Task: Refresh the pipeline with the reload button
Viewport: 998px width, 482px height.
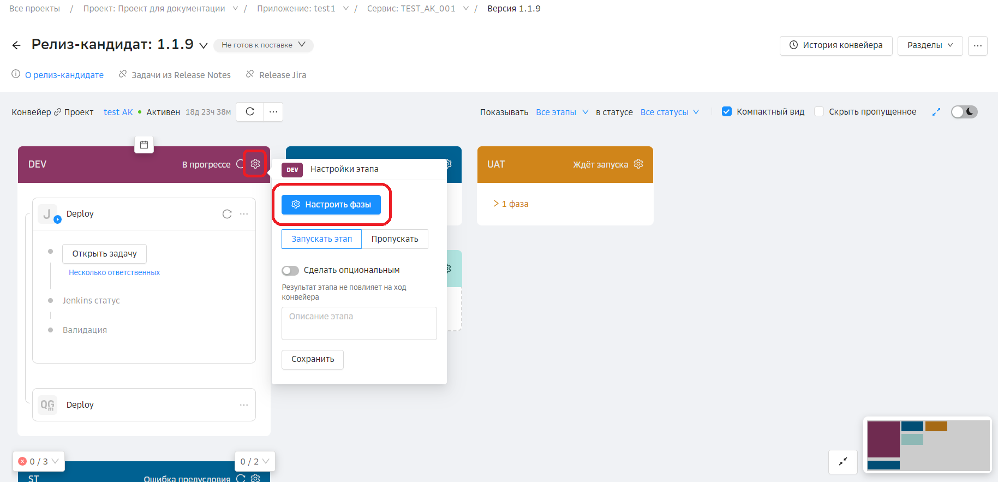Action: point(250,112)
